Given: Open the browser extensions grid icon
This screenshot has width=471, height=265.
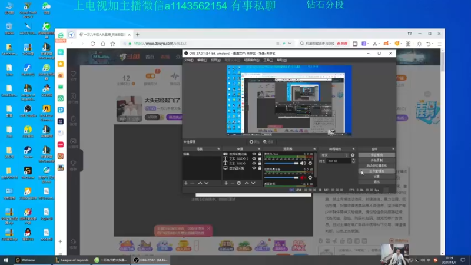Looking at the screenshot, I should 408,44.
